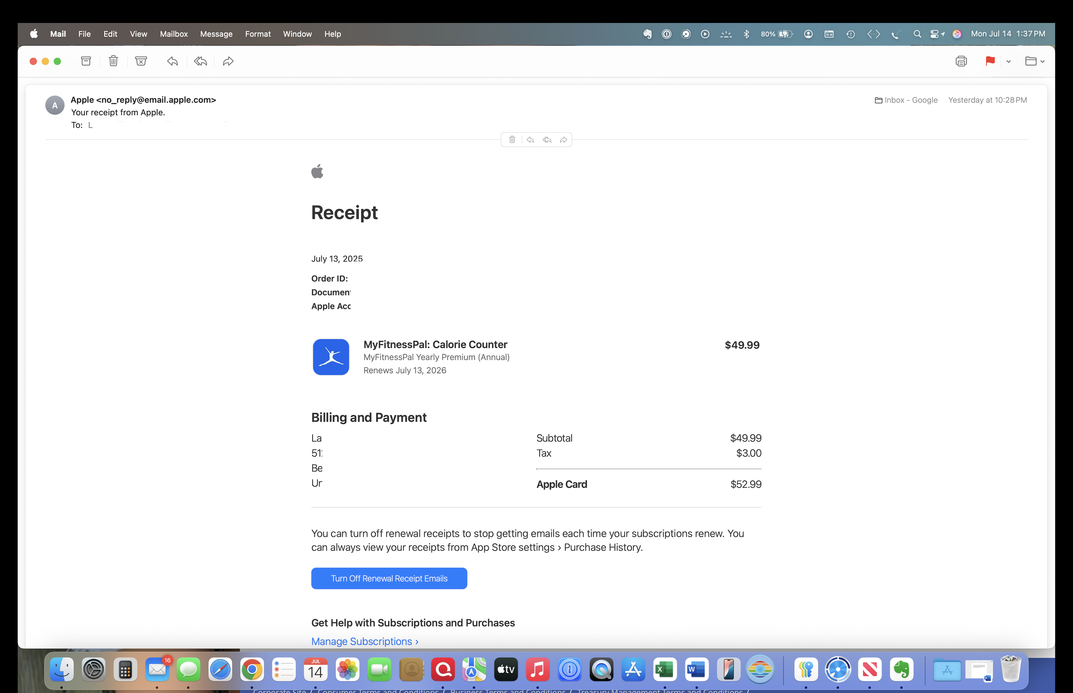Open the Mailbox menu
The height and width of the screenshot is (693, 1073).
point(173,34)
